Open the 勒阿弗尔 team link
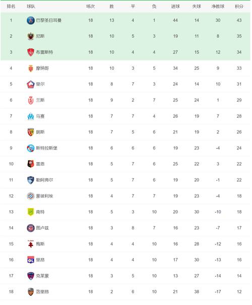 tap(44, 180)
